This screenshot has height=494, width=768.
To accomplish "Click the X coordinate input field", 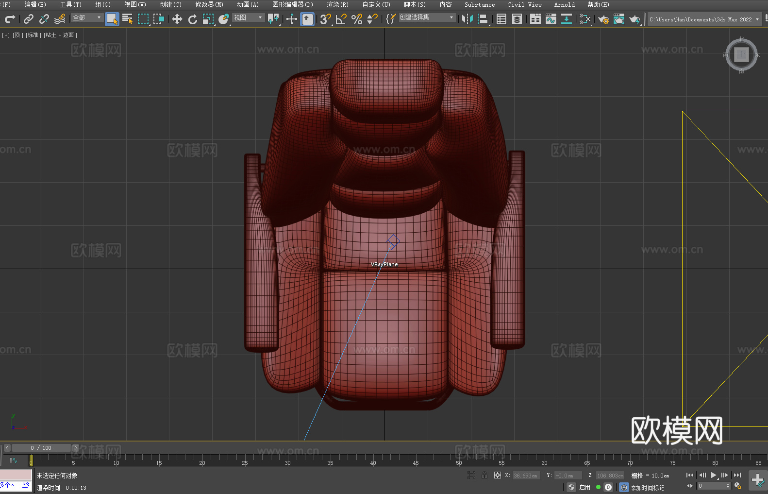I will click(x=526, y=476).
